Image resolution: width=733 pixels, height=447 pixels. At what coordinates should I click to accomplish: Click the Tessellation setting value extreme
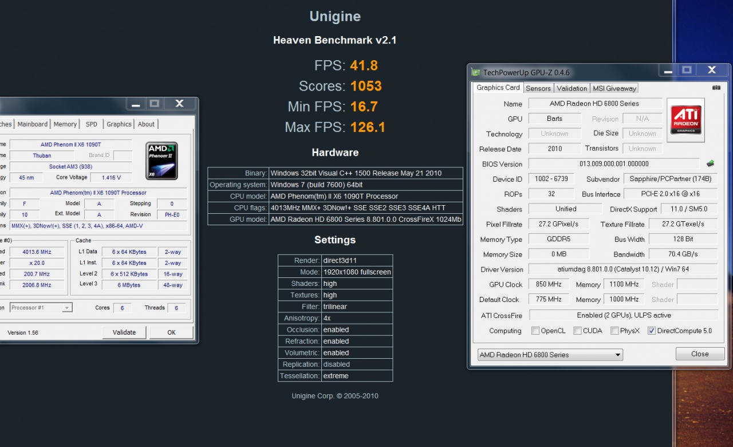pos(336,376)
